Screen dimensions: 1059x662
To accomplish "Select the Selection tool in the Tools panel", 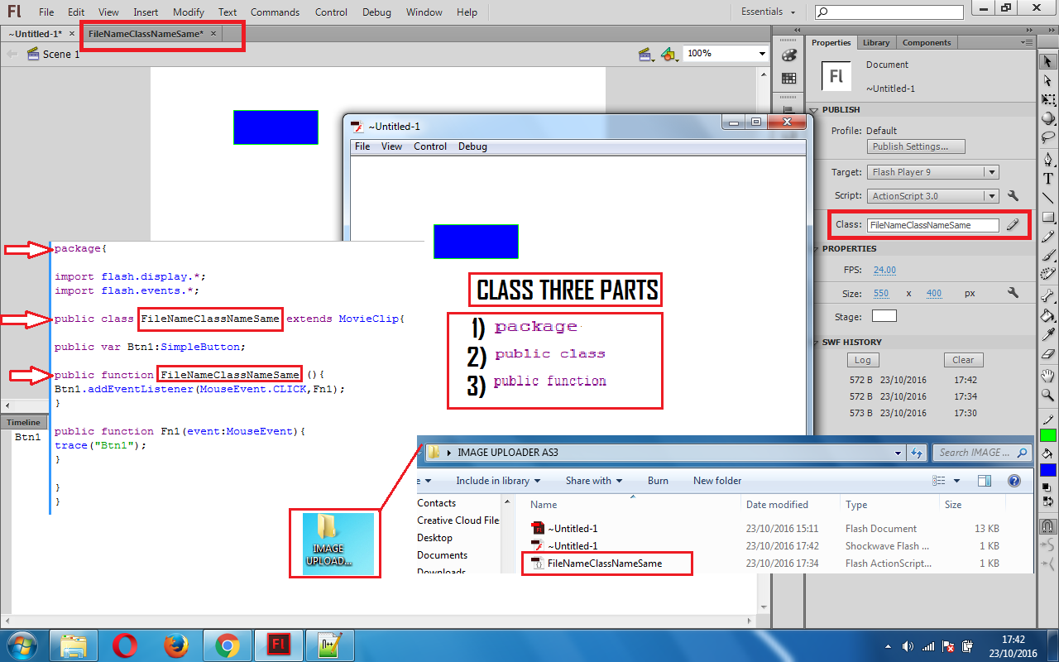I will click(1047, 60).
